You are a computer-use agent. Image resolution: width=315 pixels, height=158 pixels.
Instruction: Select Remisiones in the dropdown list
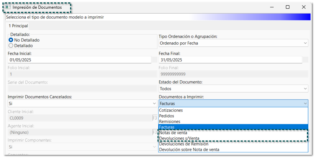[169, 122]
